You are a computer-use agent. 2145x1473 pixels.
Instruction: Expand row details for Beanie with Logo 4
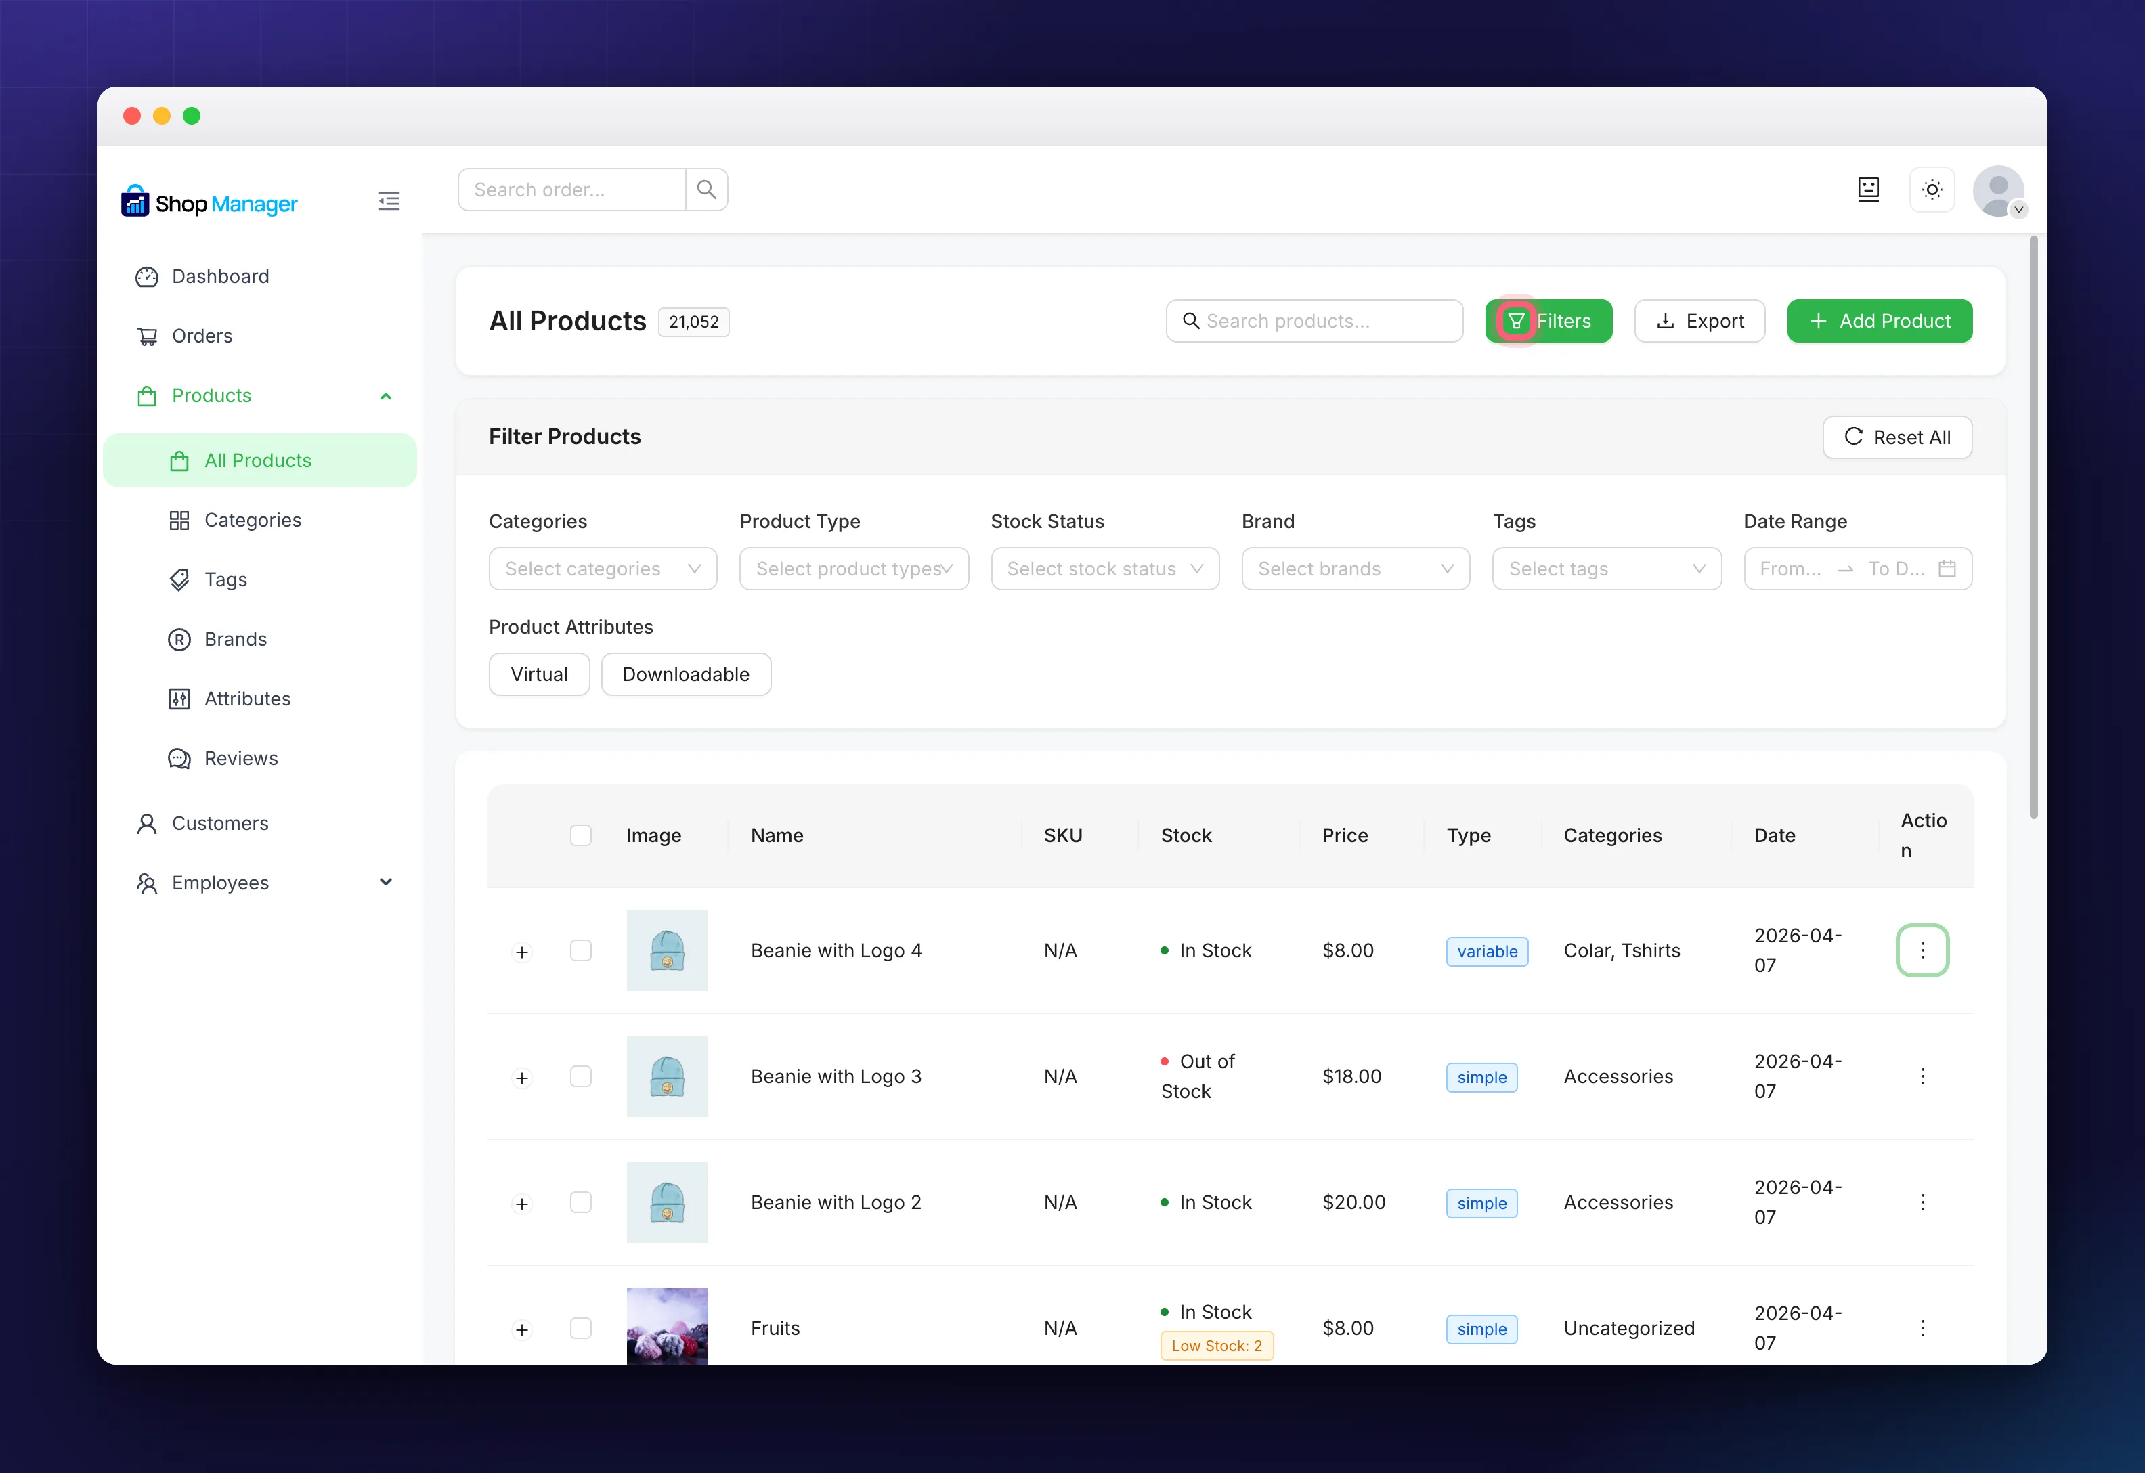coord(523,952)
